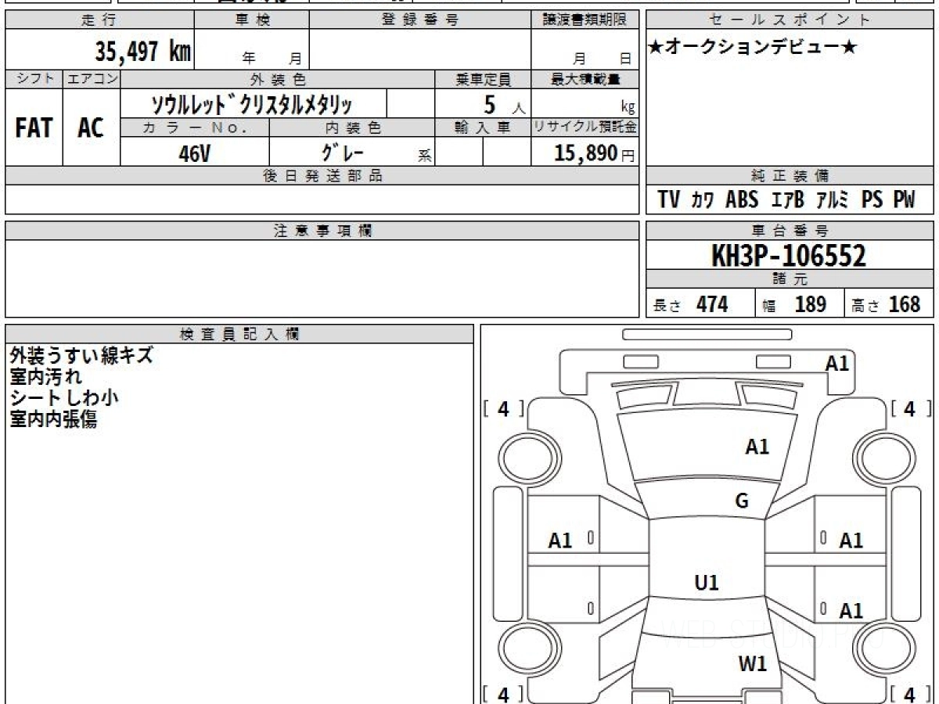
Task: Select the 外装色 header
Action: click(278, 79)
